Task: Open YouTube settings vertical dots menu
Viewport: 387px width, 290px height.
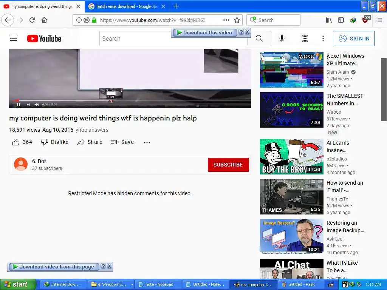Action: [x=323, y=39]
